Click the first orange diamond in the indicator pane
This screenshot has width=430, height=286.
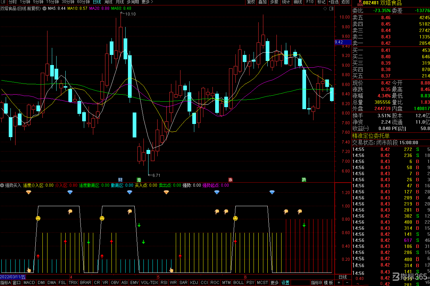click(29, 192)
